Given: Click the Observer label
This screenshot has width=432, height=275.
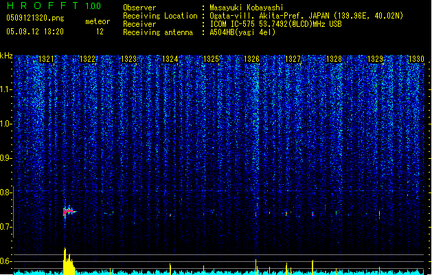Looking at the screenshot, I should point(139,8).
